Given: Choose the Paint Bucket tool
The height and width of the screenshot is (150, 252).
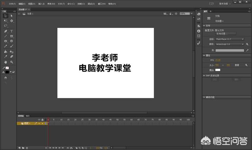Looking at the screenshot, I should [6, 52].
